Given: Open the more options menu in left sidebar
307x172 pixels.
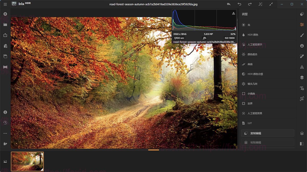Looking at the screenshot, I should 5,133.
